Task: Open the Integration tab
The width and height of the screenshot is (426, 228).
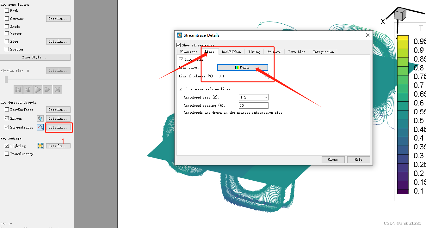Action: [323, 52]
